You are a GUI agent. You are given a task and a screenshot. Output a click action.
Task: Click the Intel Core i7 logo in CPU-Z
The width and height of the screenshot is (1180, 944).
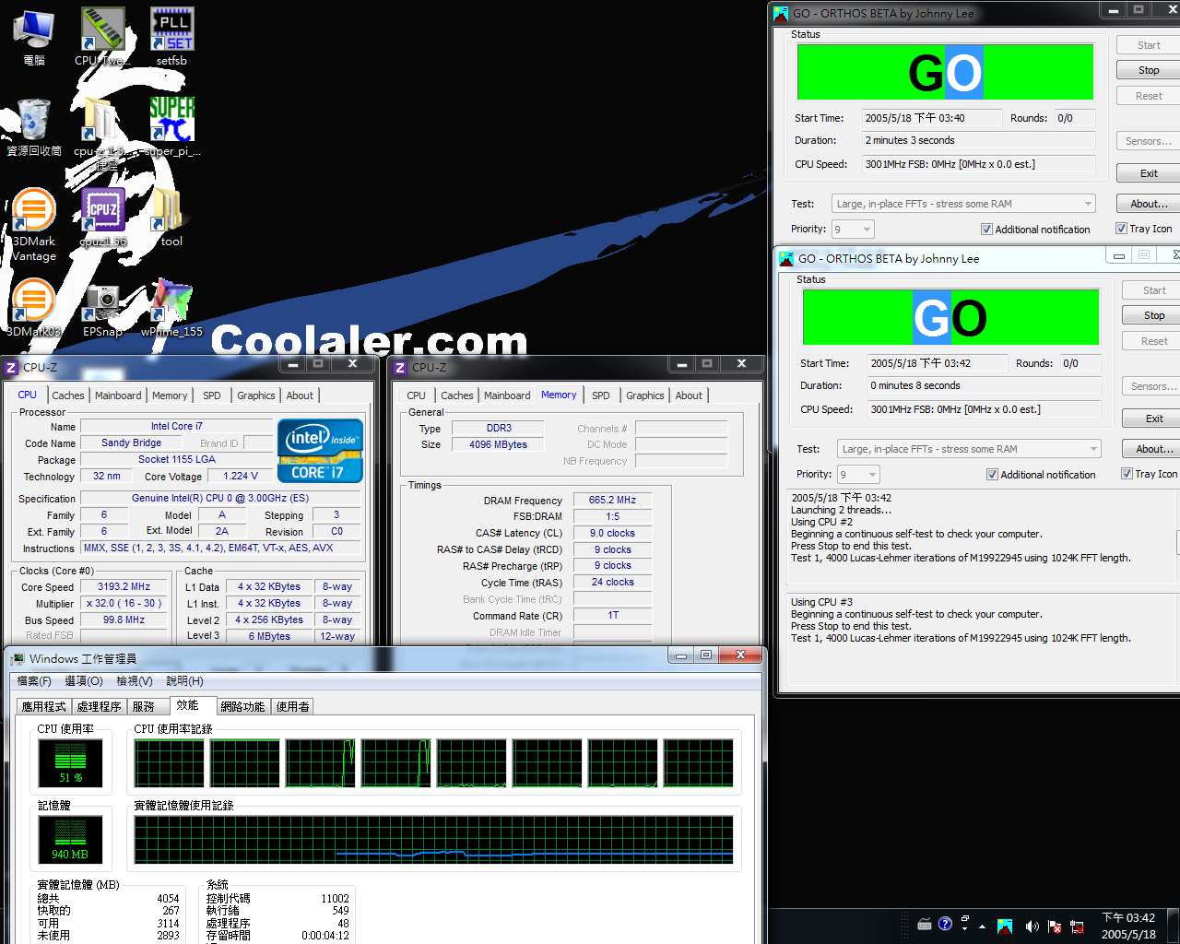click(320, 451)
